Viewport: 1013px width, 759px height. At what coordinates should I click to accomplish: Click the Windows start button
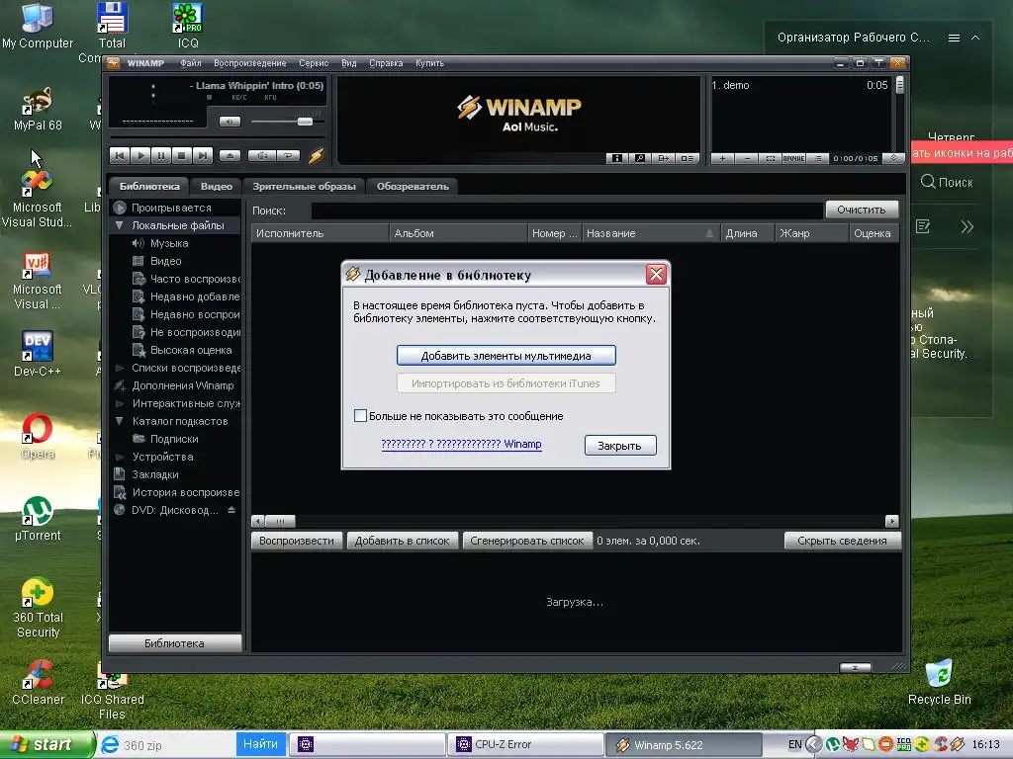(x=46, y=745)
